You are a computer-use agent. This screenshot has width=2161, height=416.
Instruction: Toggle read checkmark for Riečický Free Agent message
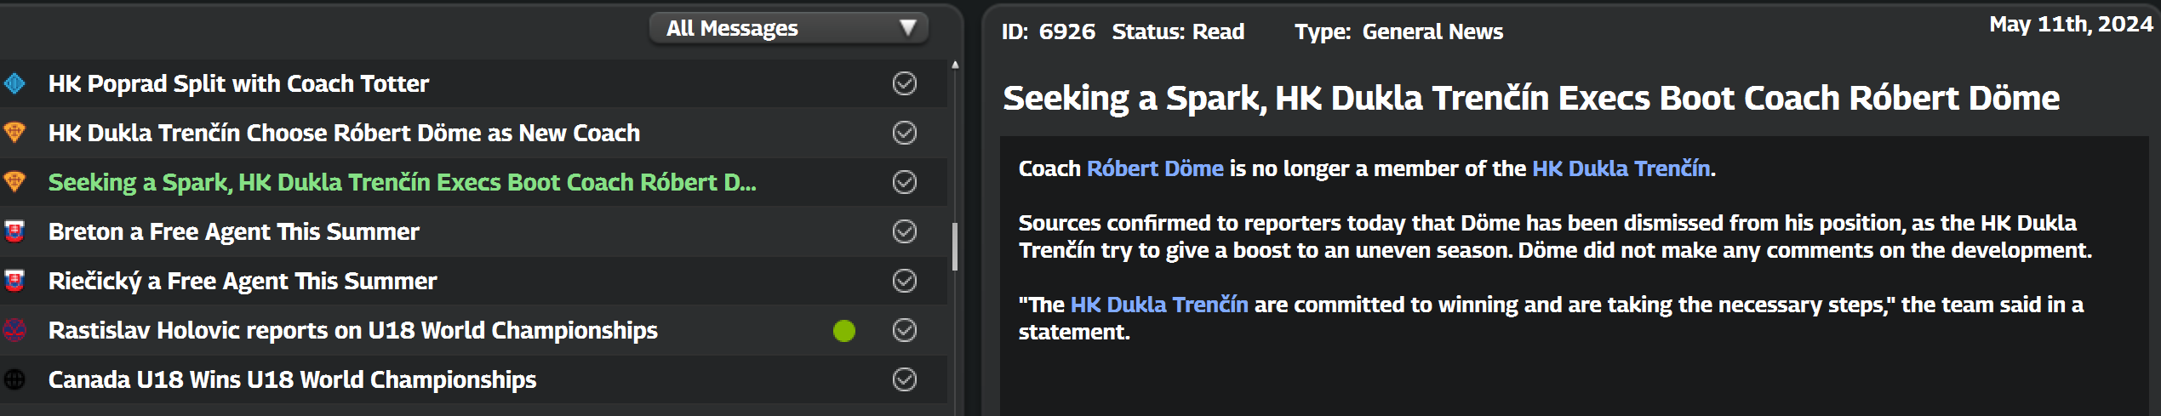click(x=904, y=281)
